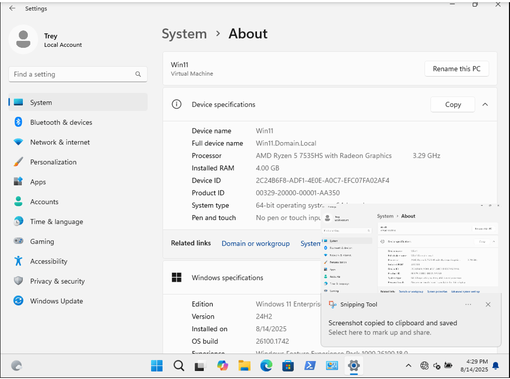Dismiss the Snipping Tool notification
Screen dimensions: 510x379
coord(488,304)
